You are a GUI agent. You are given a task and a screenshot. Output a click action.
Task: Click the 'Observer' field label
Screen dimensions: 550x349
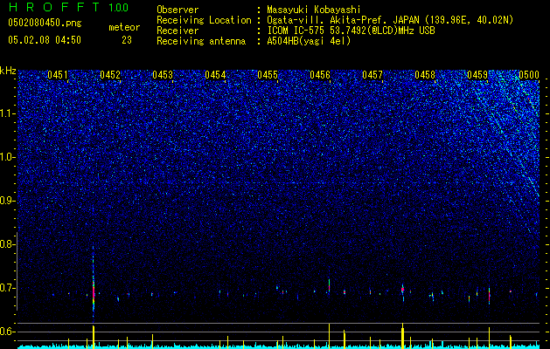tap(178, 10)
